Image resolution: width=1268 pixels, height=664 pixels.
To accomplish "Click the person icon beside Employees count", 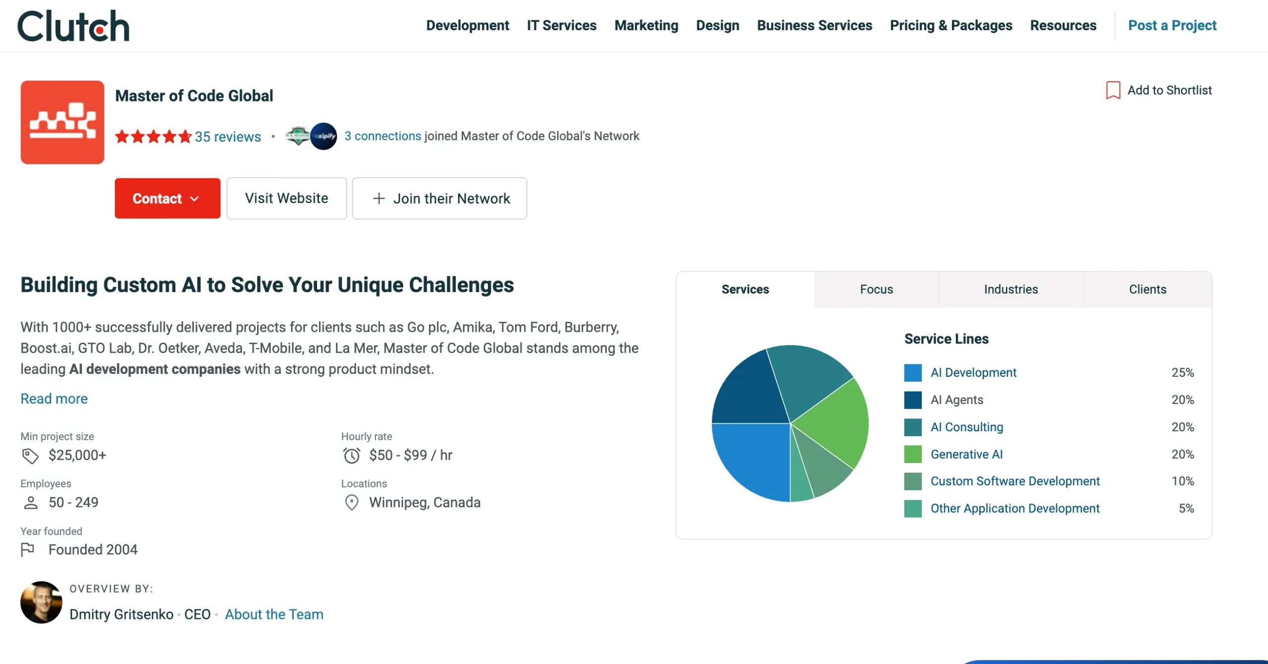I will [x=31, y=502].
